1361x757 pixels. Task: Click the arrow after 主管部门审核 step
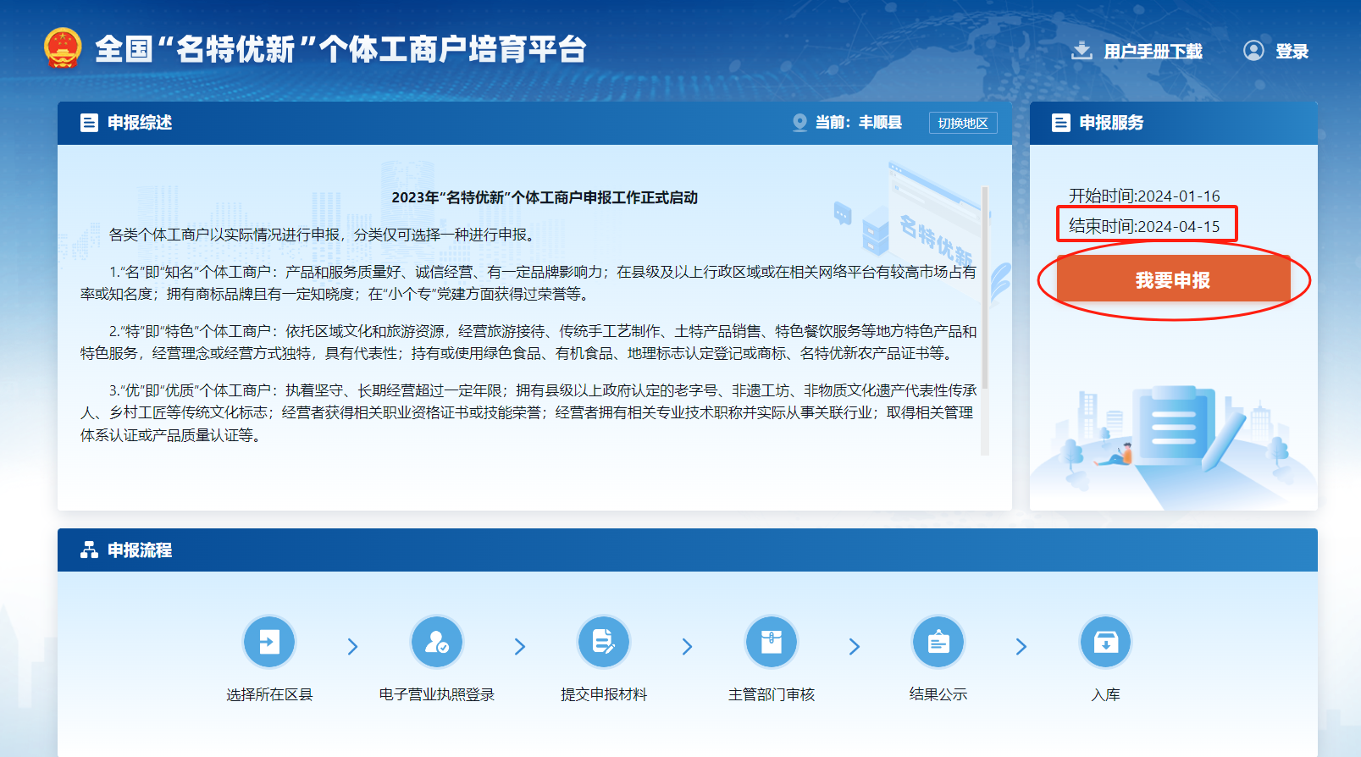(855, 647)
